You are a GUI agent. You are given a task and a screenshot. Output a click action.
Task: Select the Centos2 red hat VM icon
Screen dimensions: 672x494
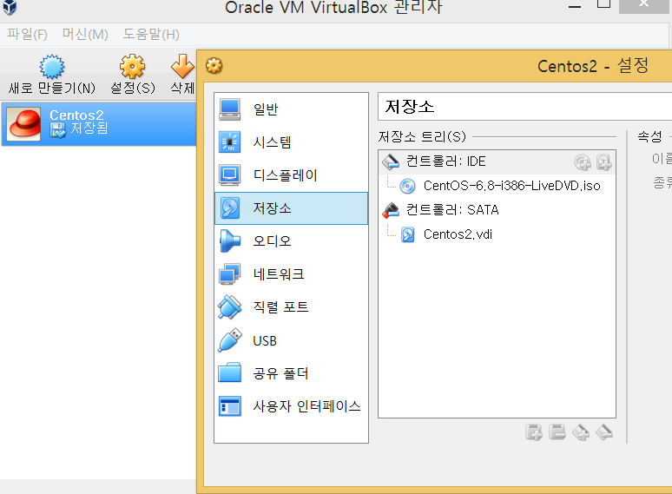click(x=24, y=123)
